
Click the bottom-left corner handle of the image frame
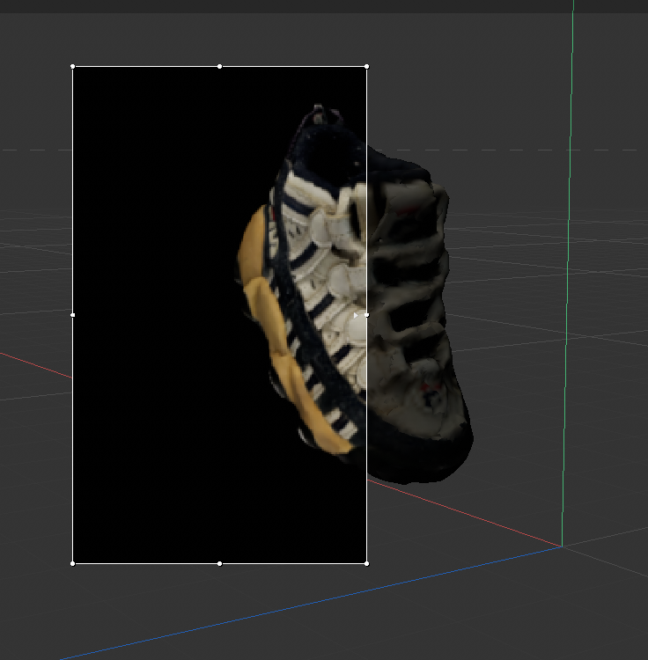click(x=73, y=563)
